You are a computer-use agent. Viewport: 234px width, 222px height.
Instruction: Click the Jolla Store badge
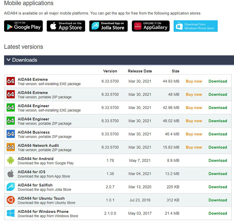[x=108, y=26]
